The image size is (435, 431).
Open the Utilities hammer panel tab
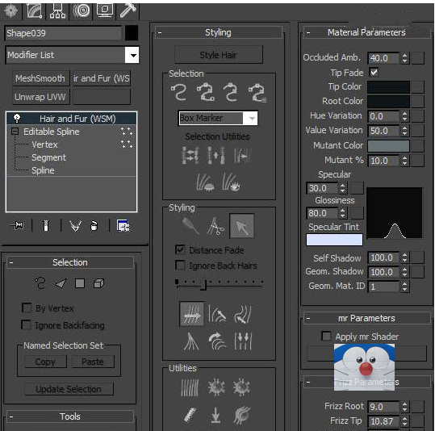pyautogui.click(x=128, y=10)
